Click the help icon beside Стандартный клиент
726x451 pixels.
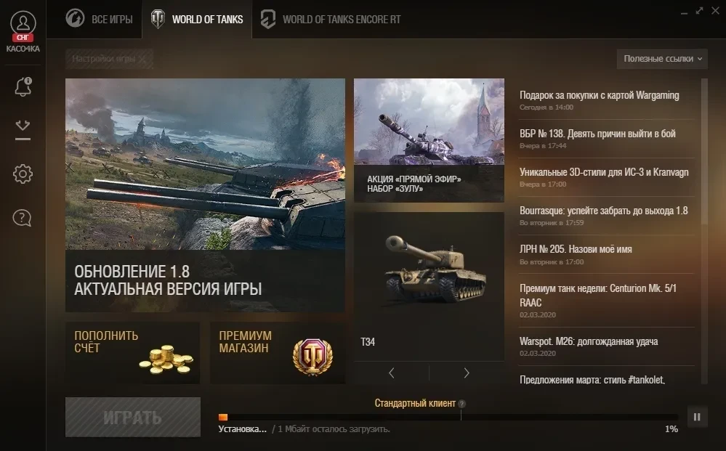pos(461,404)
